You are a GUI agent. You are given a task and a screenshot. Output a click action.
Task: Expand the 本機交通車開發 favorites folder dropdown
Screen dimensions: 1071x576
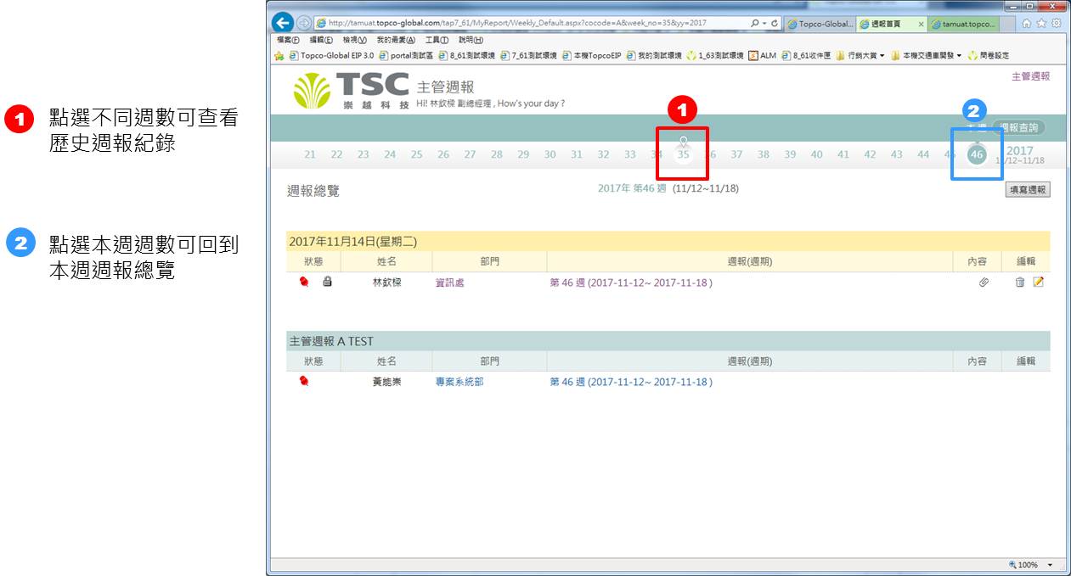pos(960,56)
